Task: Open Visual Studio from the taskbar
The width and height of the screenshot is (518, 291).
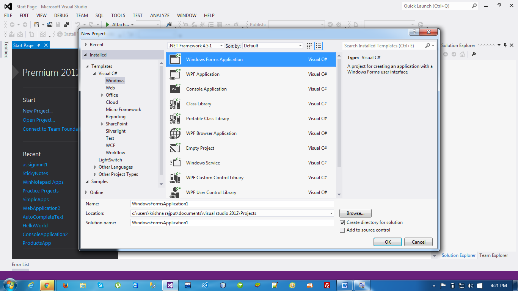Action: [170, 285]
